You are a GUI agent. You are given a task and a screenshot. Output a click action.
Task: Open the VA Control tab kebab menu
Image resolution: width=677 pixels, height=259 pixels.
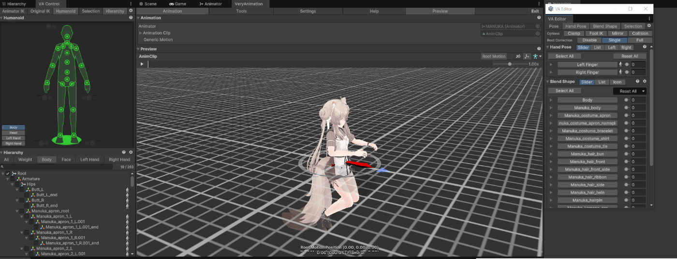(131, 3)
